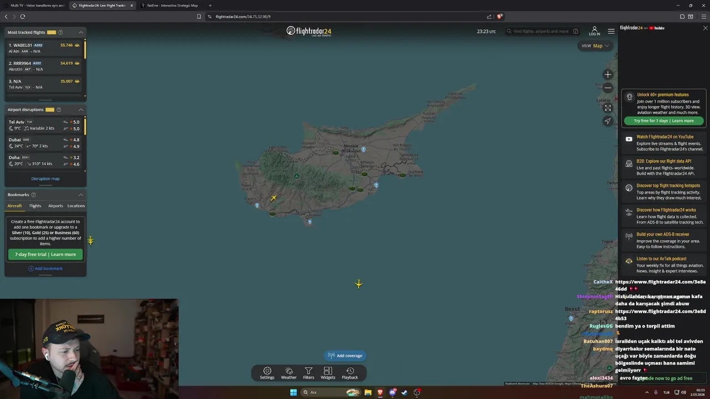Toggle fullscreen map view

pos(608,108)
